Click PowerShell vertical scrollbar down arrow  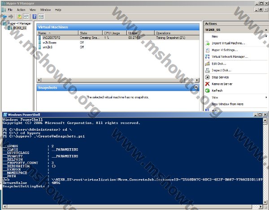pyautogui.click(x=265, y=202)
